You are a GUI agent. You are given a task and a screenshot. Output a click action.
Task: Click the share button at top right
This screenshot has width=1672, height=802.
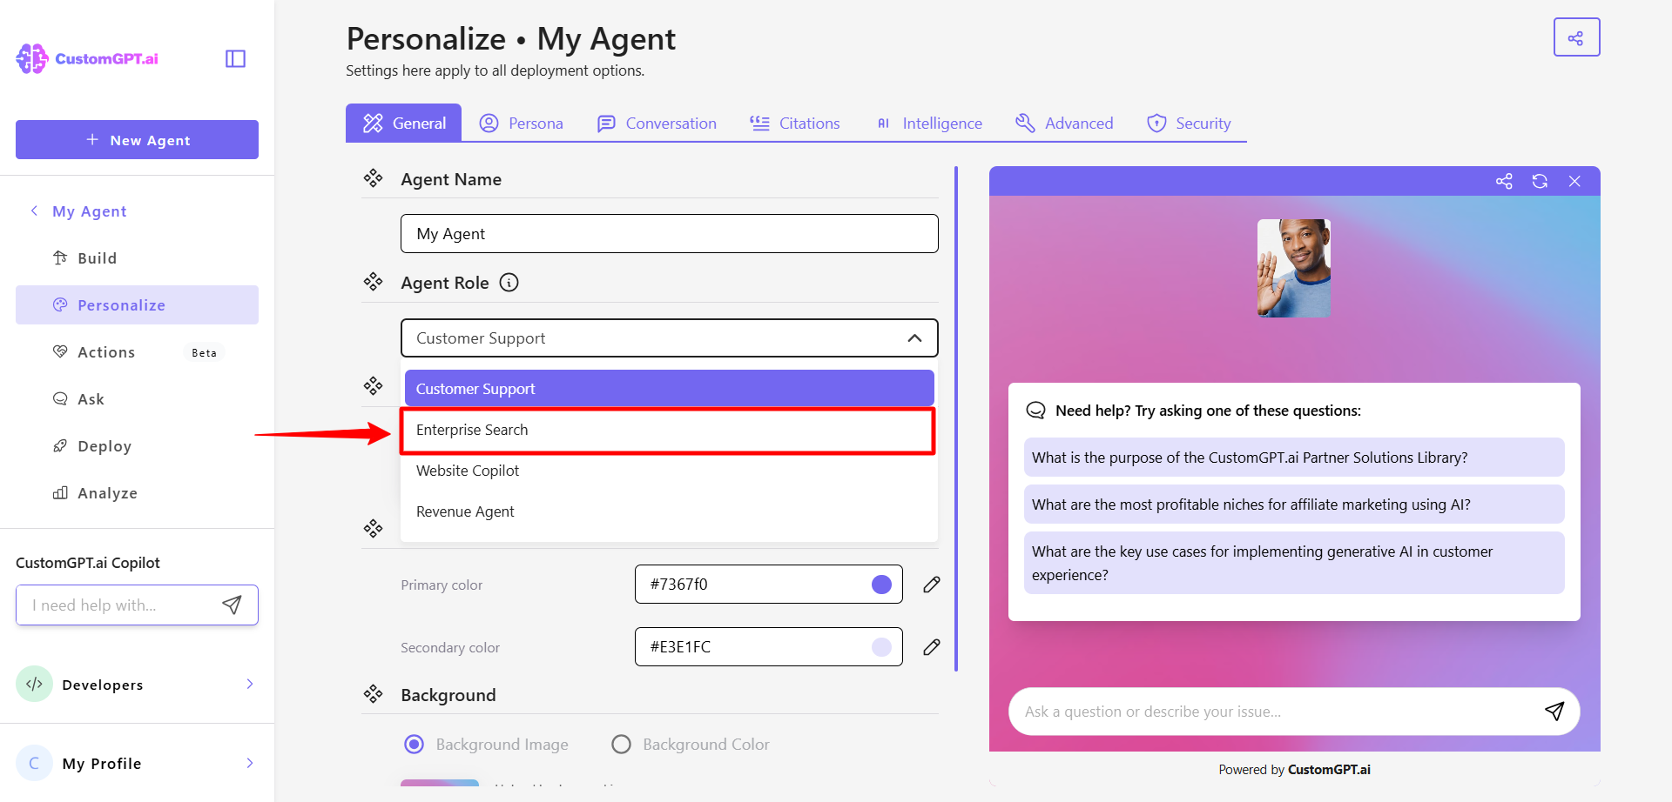1576,37
